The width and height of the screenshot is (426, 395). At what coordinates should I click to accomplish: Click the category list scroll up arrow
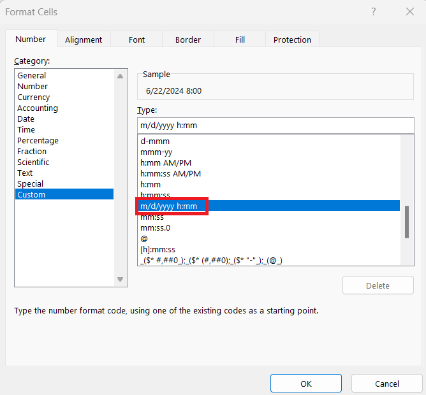[x=121, y=76]
